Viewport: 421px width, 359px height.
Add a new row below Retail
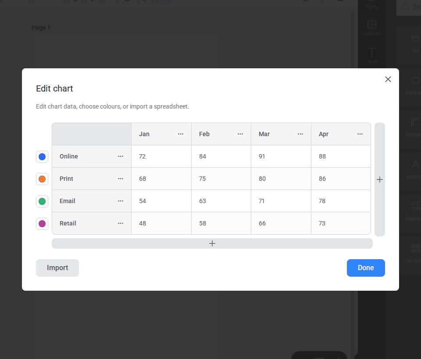tap(212, 243)
